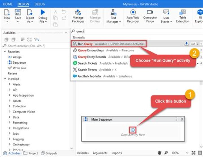
Task: Choose the Run Query activity result
Action: pos(109,44)
